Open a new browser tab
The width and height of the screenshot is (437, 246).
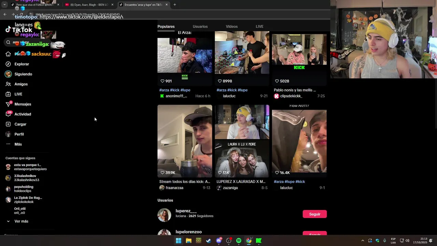174,5
